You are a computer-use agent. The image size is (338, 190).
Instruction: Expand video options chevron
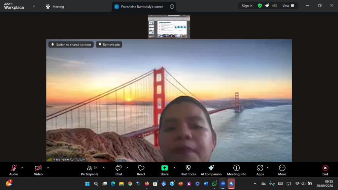click(x=48, y=168)
